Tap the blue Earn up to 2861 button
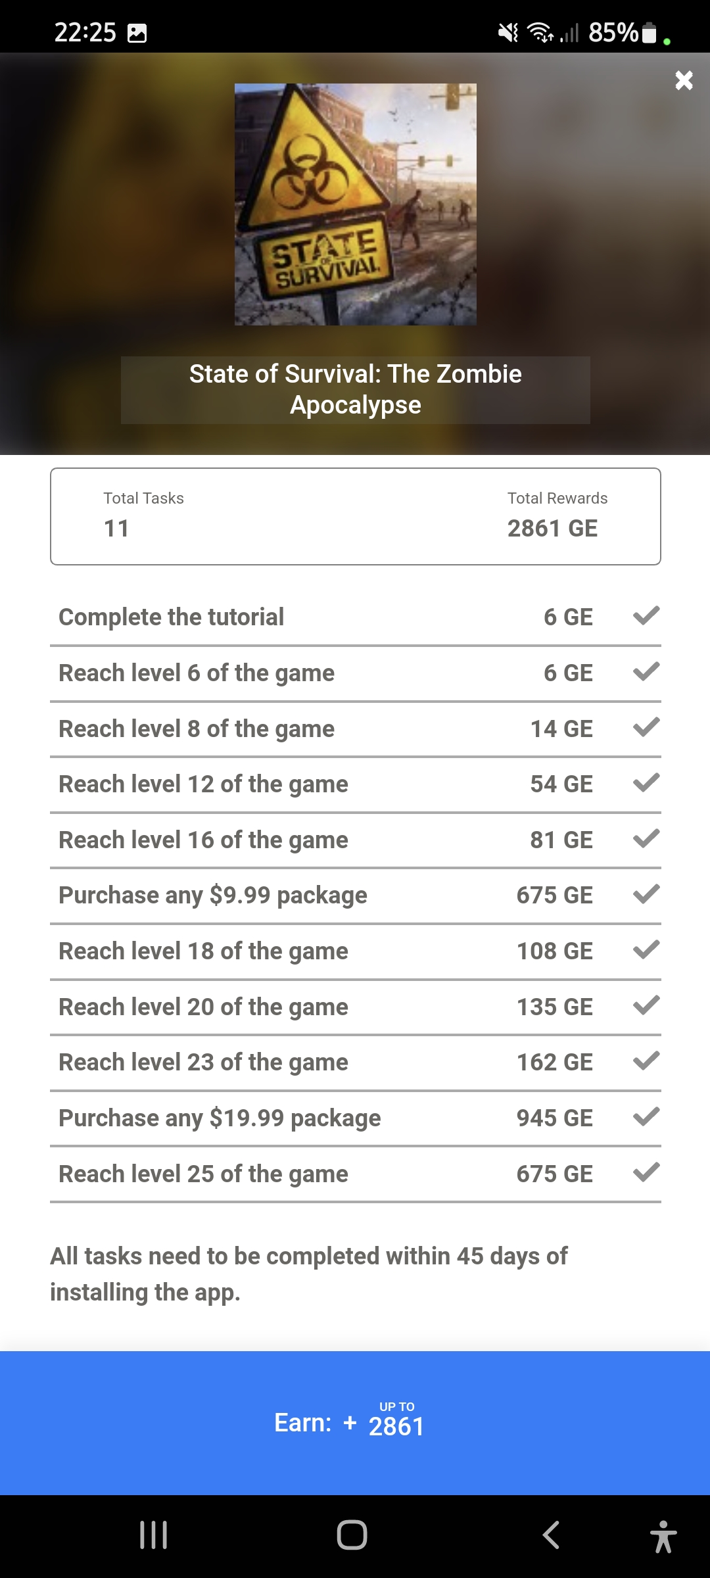 tap(355, 1423)
